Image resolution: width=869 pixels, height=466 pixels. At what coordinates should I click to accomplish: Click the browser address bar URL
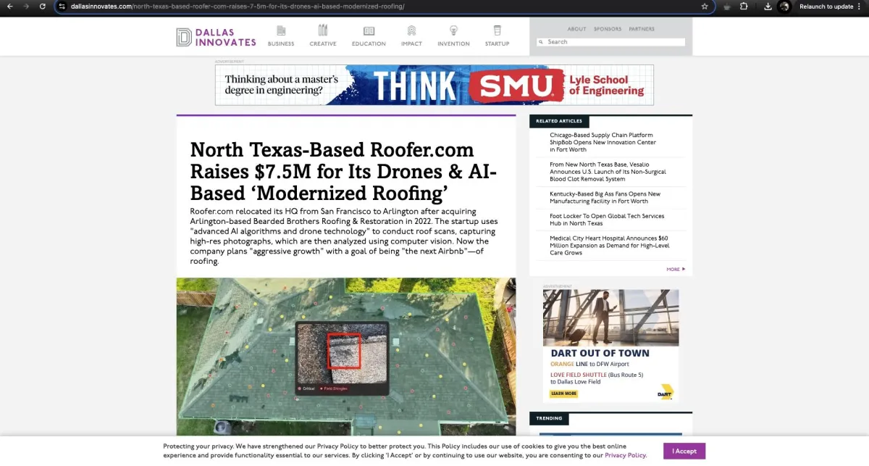click(238, 7)
